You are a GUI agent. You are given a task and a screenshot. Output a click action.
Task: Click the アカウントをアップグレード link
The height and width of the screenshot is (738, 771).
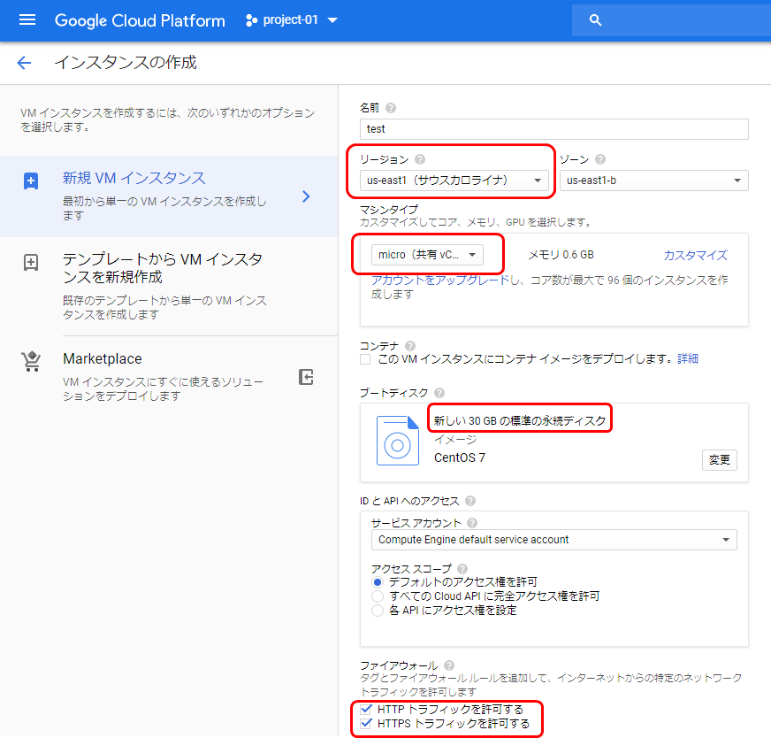[440, 280]
